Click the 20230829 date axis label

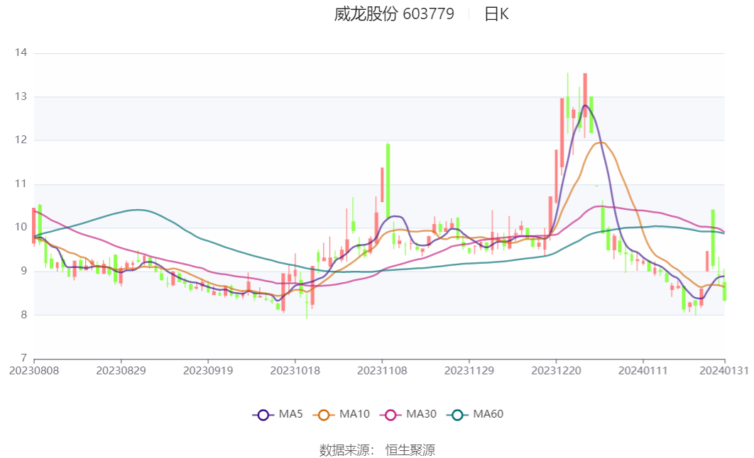click(x=121, y=371)
